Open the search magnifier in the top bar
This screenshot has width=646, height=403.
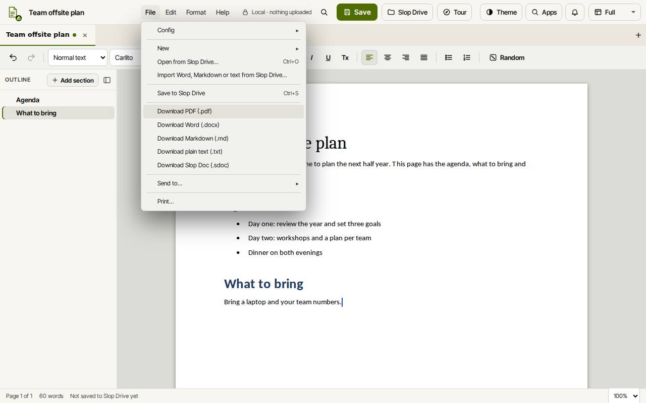324,12
